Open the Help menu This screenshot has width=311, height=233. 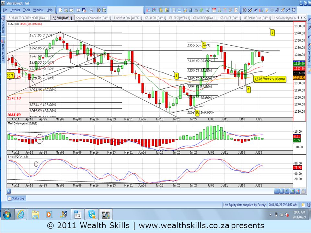click(50, 10)
